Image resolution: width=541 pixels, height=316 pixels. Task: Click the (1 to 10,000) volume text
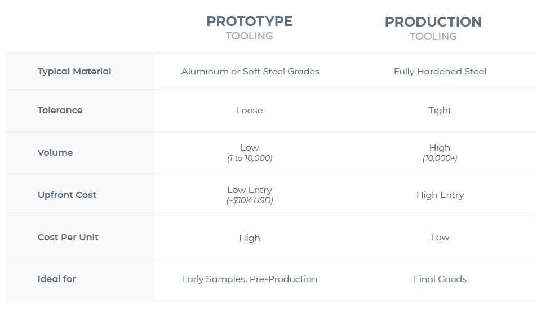click(x=250, y=159)
